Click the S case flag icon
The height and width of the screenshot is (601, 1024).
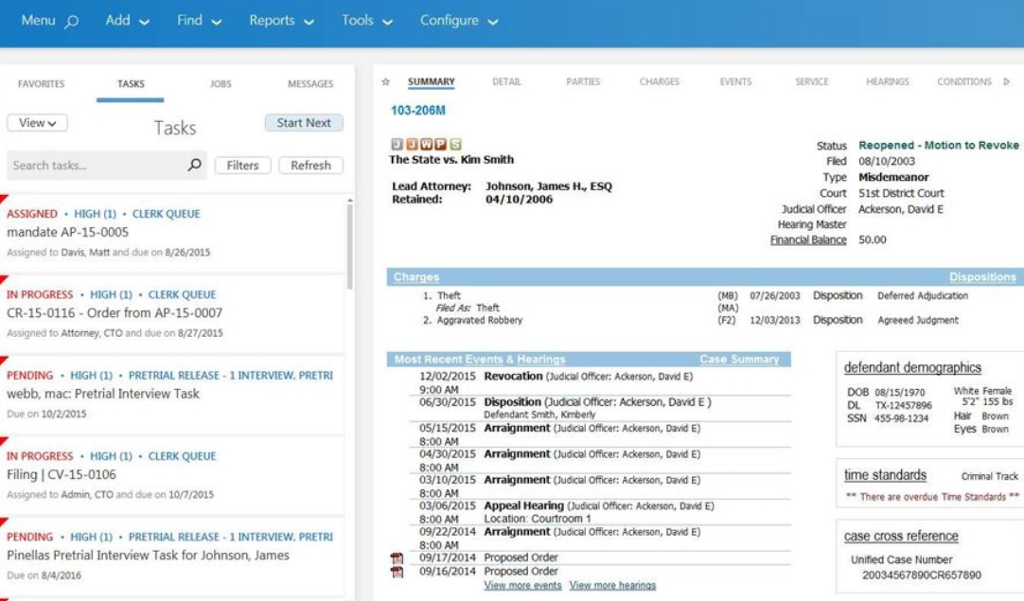[455, 144]
